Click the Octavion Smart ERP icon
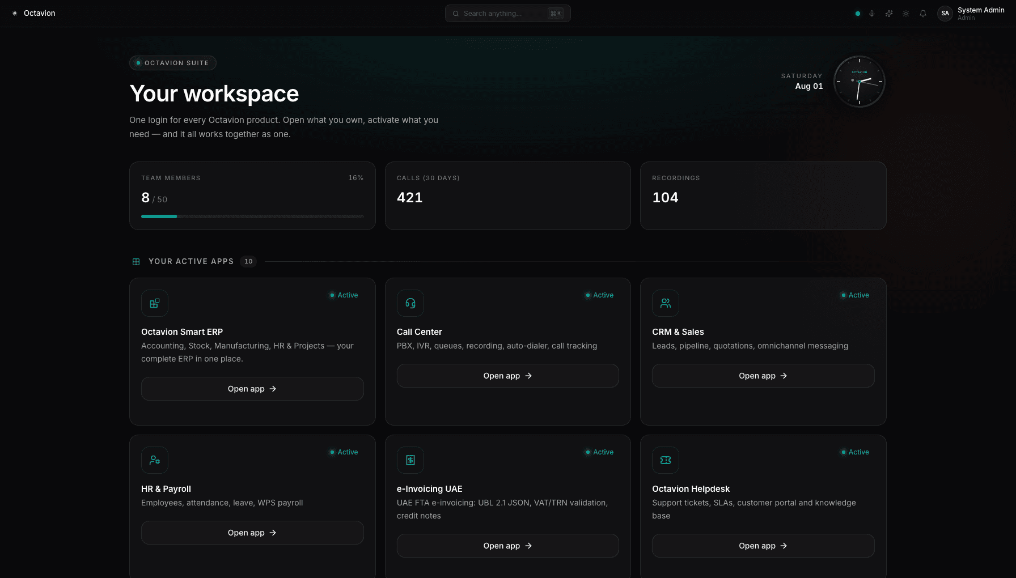This screenshot has width=1016, height=578. (155, 303)
